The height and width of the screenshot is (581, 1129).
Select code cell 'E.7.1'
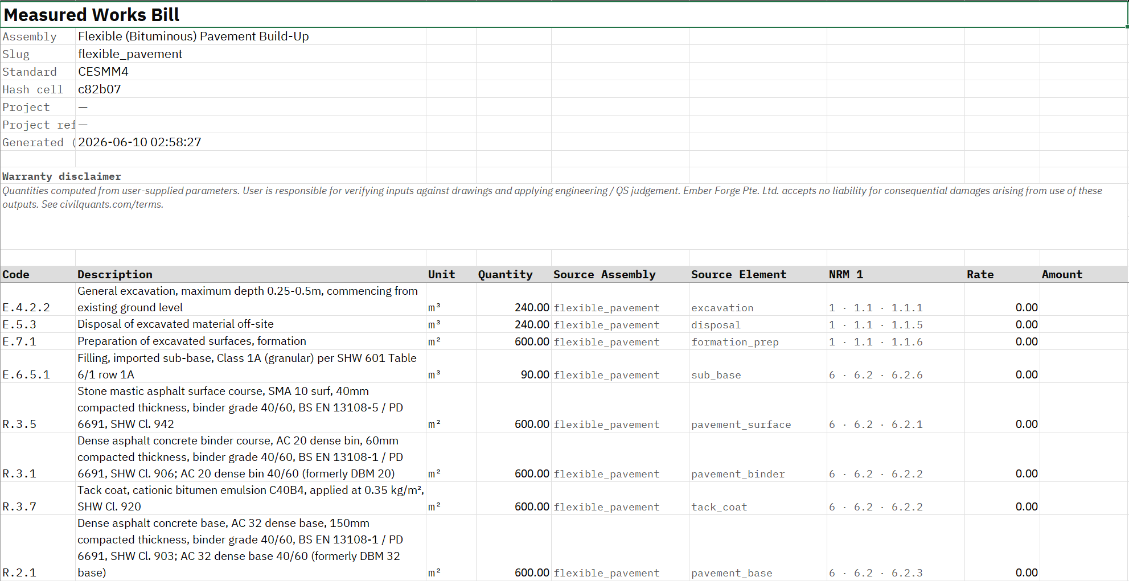[38, 341]
